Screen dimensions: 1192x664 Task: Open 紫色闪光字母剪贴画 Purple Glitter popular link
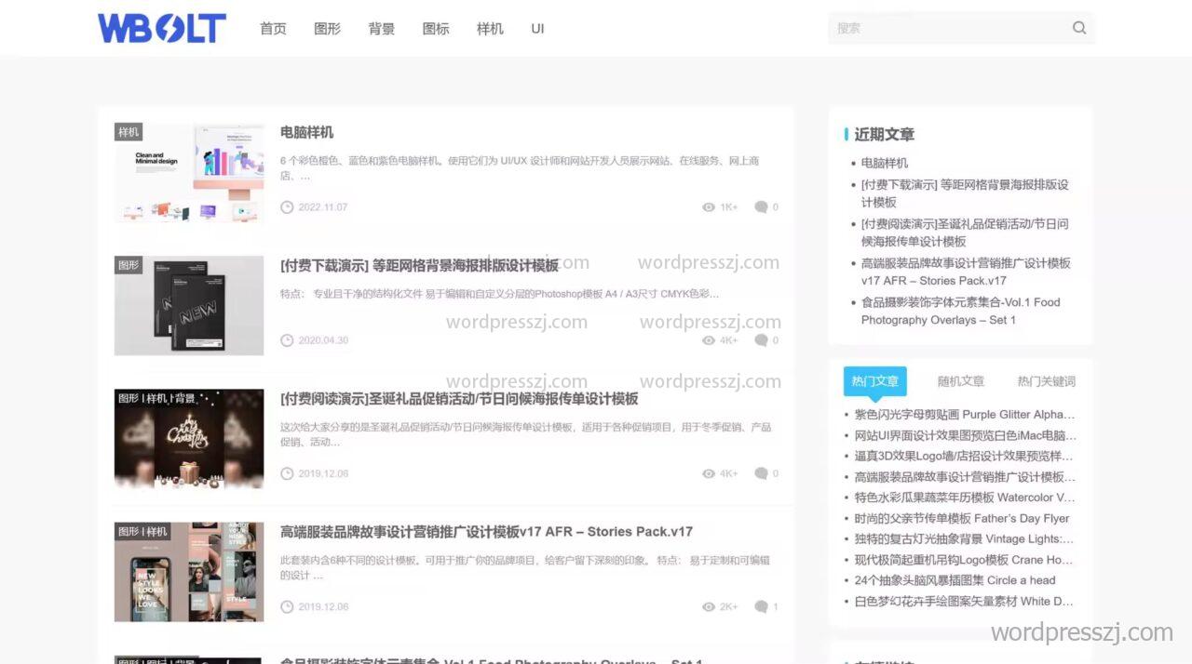(965, 415)
